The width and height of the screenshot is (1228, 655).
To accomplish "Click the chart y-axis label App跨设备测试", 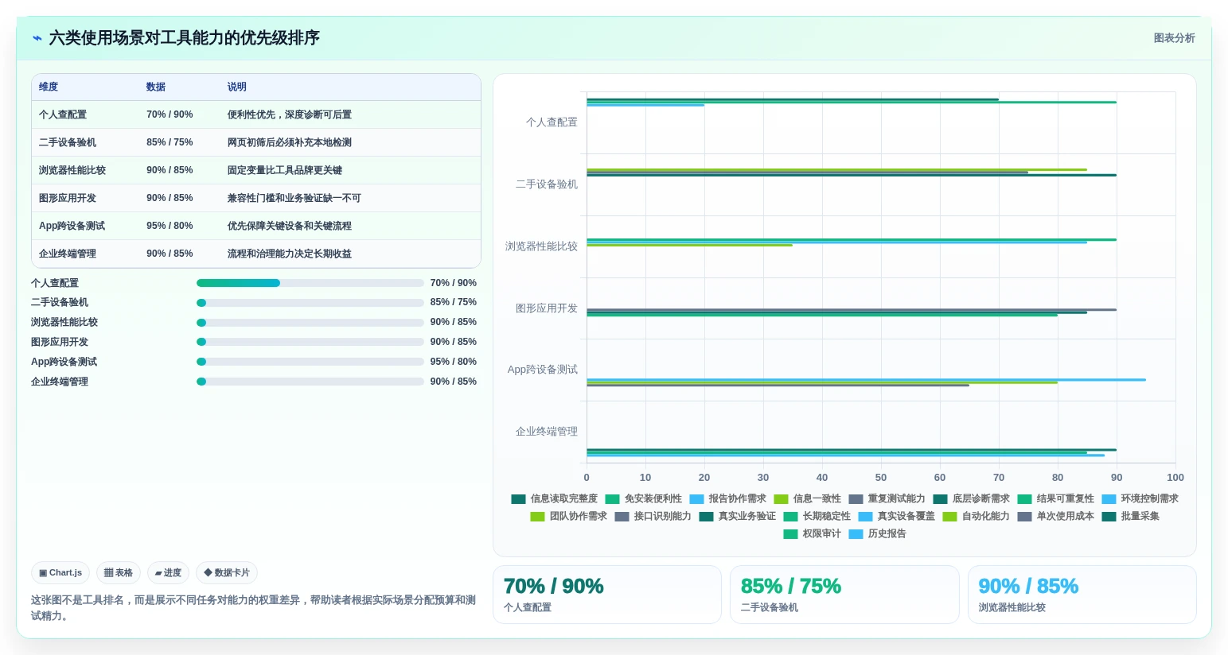I will click(x=543, y=370).
